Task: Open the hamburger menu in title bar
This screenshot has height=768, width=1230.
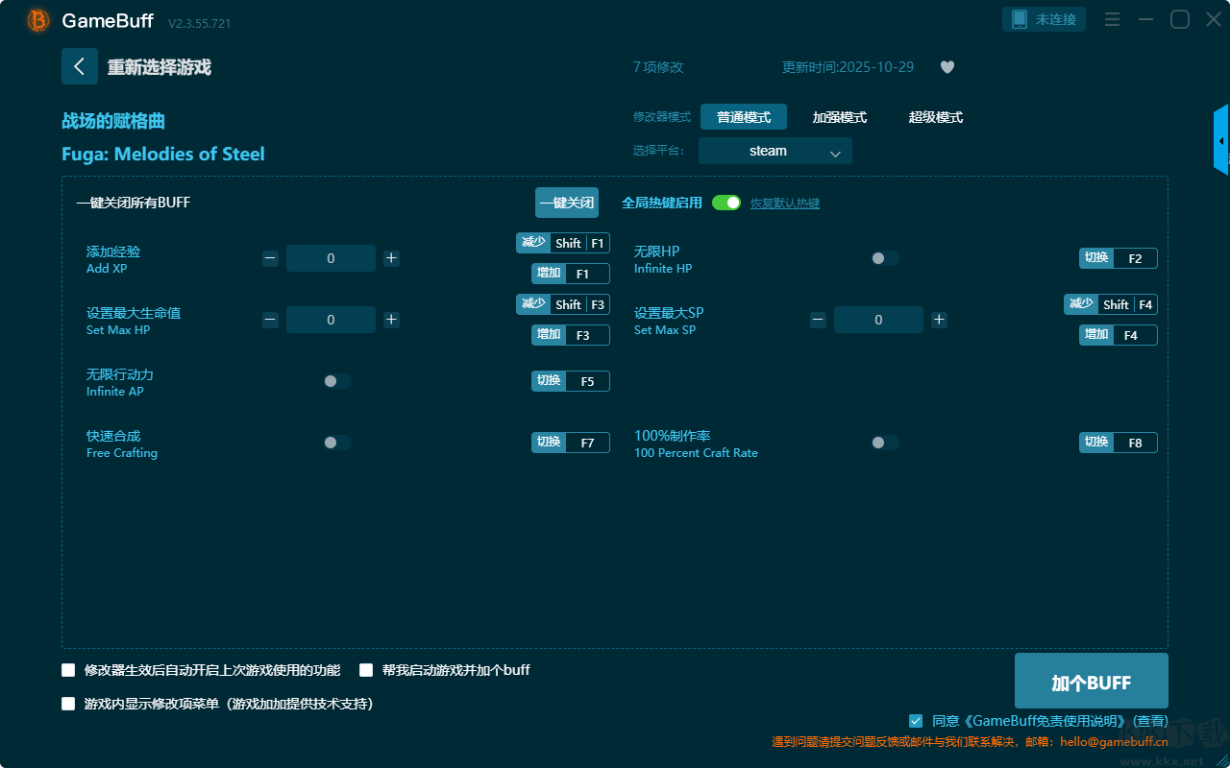Action: click(1112, 19)
